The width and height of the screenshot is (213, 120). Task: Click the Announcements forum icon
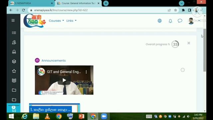click(37, 60)
